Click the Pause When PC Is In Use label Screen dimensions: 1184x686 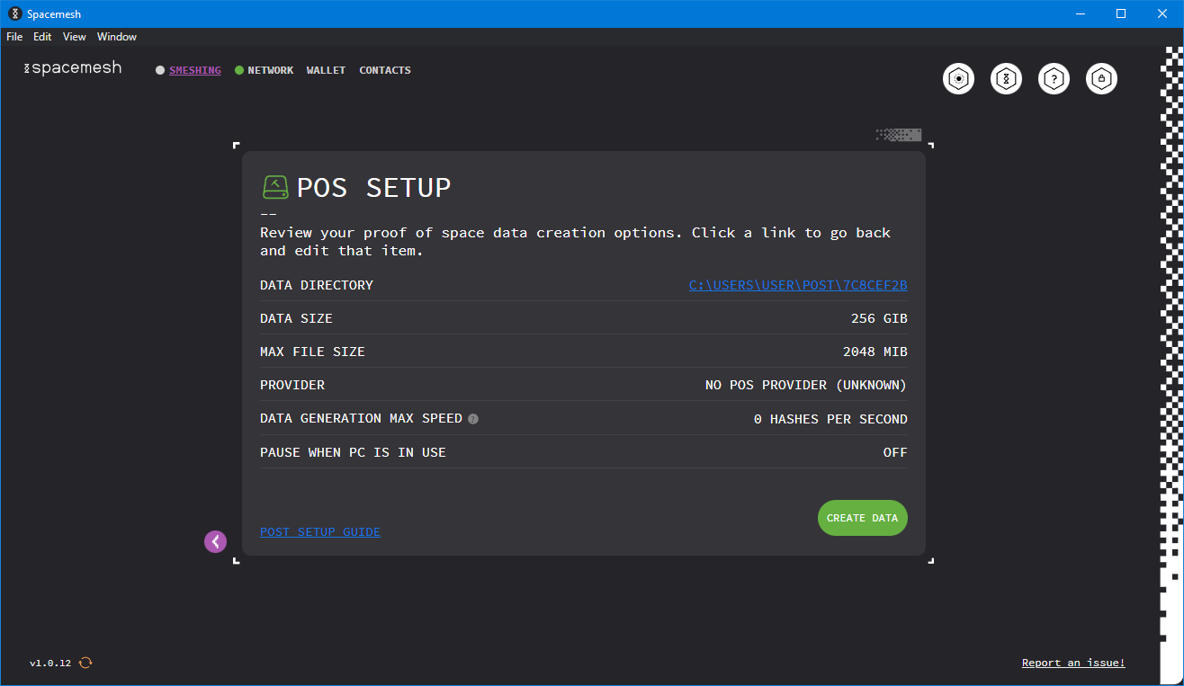pos(353,452)
